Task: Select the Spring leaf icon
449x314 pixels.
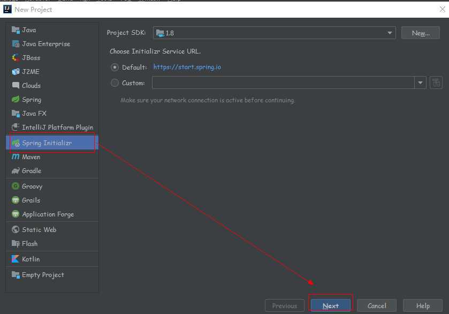Action: pos(16,100)
